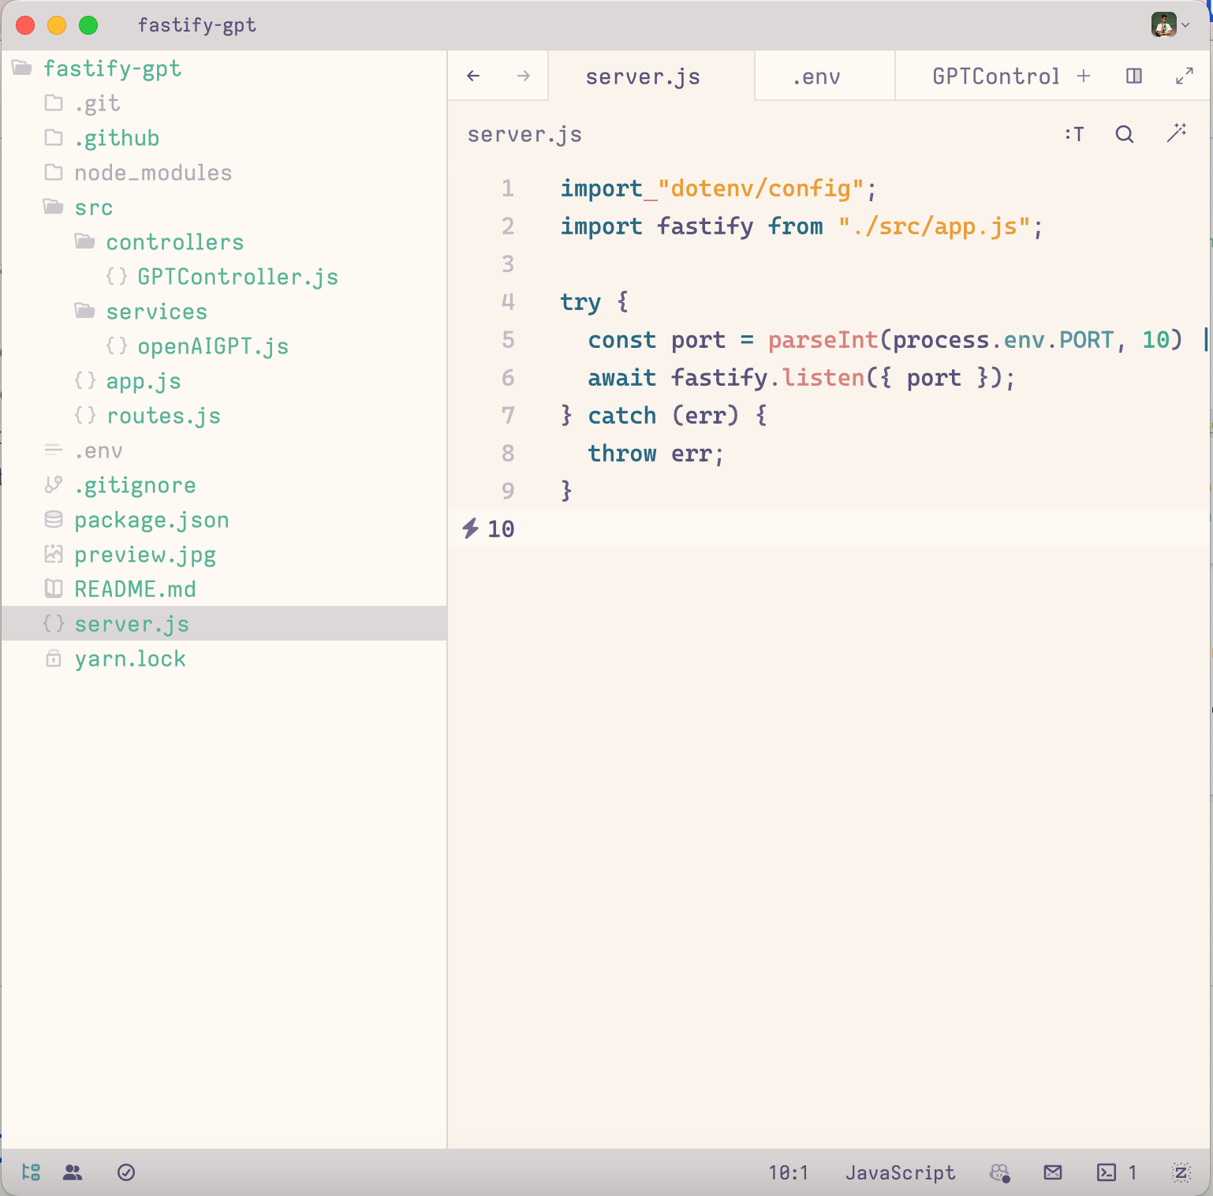
Task: Switch to the .env tab
Action: (825, 76)
